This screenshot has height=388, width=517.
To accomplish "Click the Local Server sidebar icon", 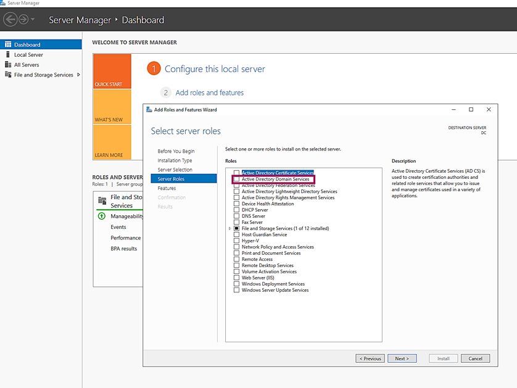I will pos(8,54).
